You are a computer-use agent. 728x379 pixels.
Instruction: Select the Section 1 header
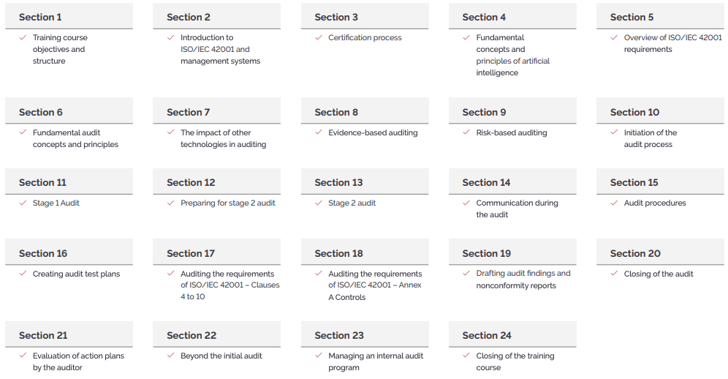[69, 16]
